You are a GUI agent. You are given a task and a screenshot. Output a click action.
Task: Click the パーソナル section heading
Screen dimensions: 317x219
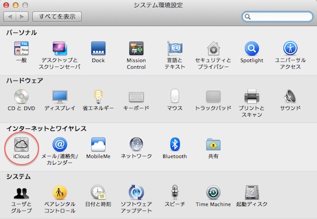(x=22, y=33)
